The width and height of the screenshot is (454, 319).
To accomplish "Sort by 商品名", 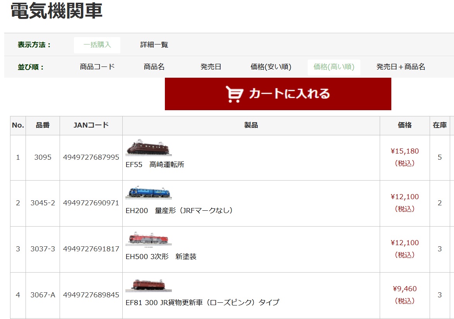I will (154, 67).
